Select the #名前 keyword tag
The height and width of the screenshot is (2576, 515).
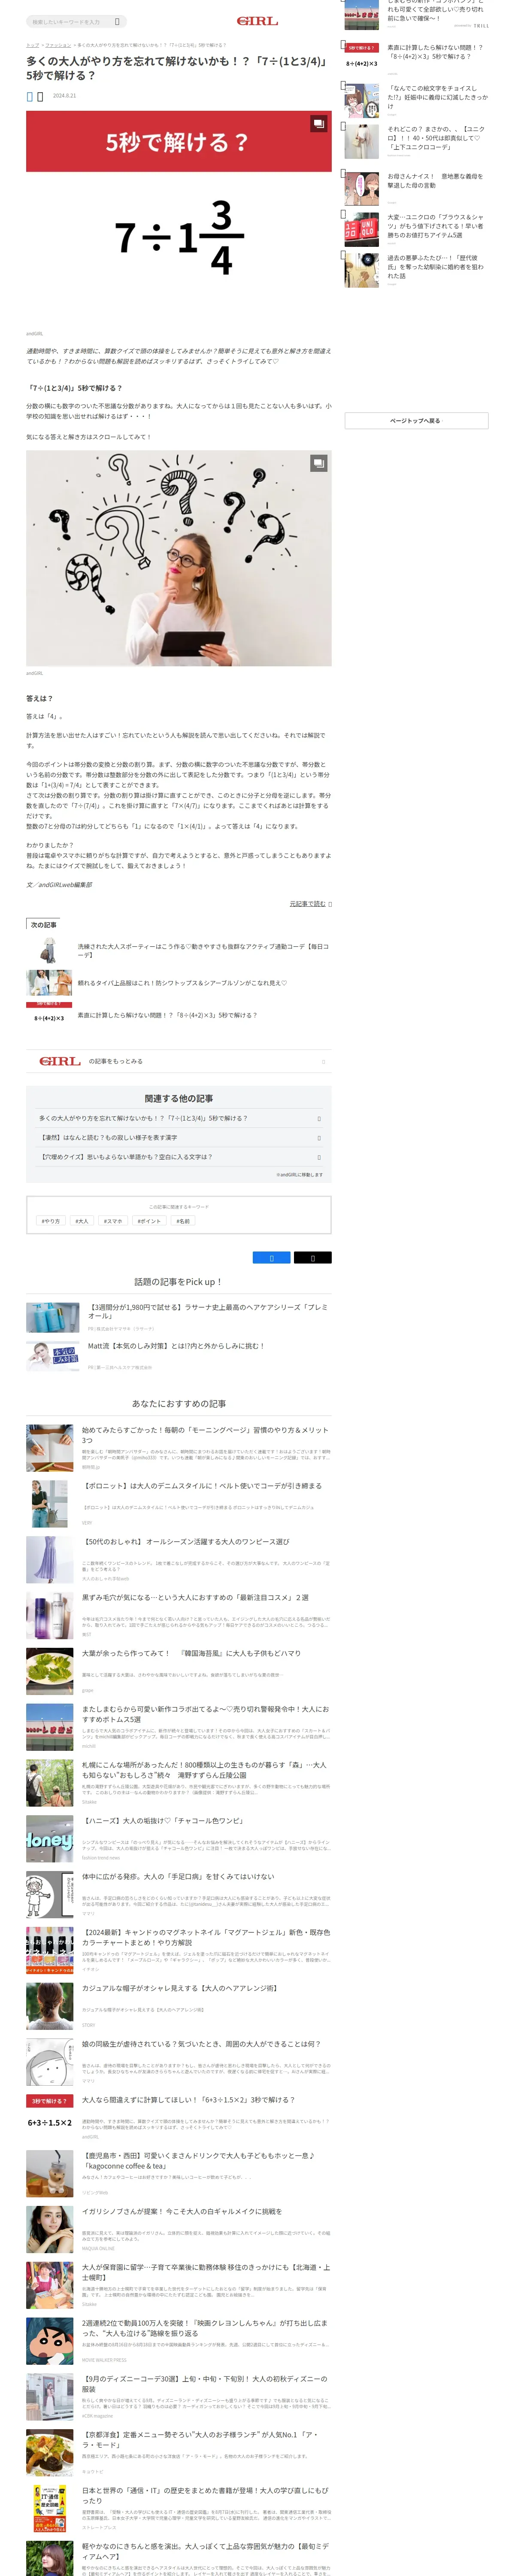(x=183, y=1220)
